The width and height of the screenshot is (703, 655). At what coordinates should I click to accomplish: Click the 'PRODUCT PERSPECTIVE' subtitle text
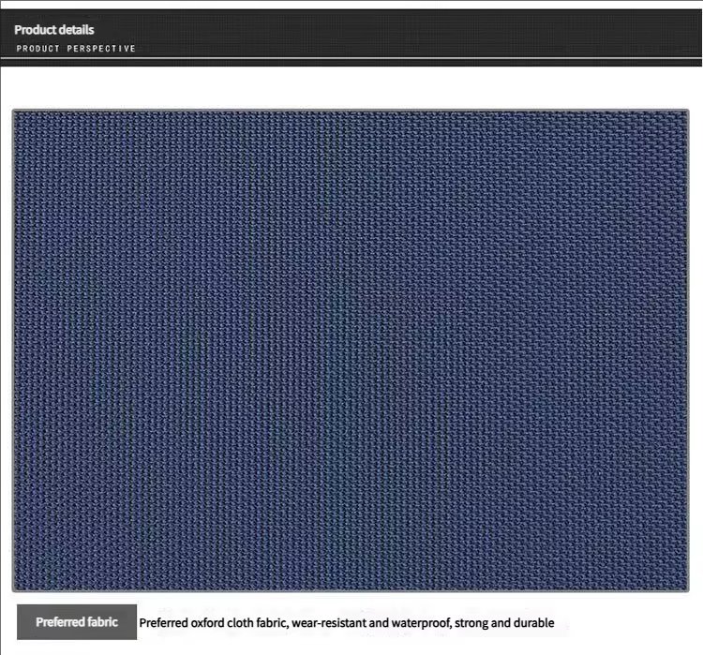tap(76, 49)
